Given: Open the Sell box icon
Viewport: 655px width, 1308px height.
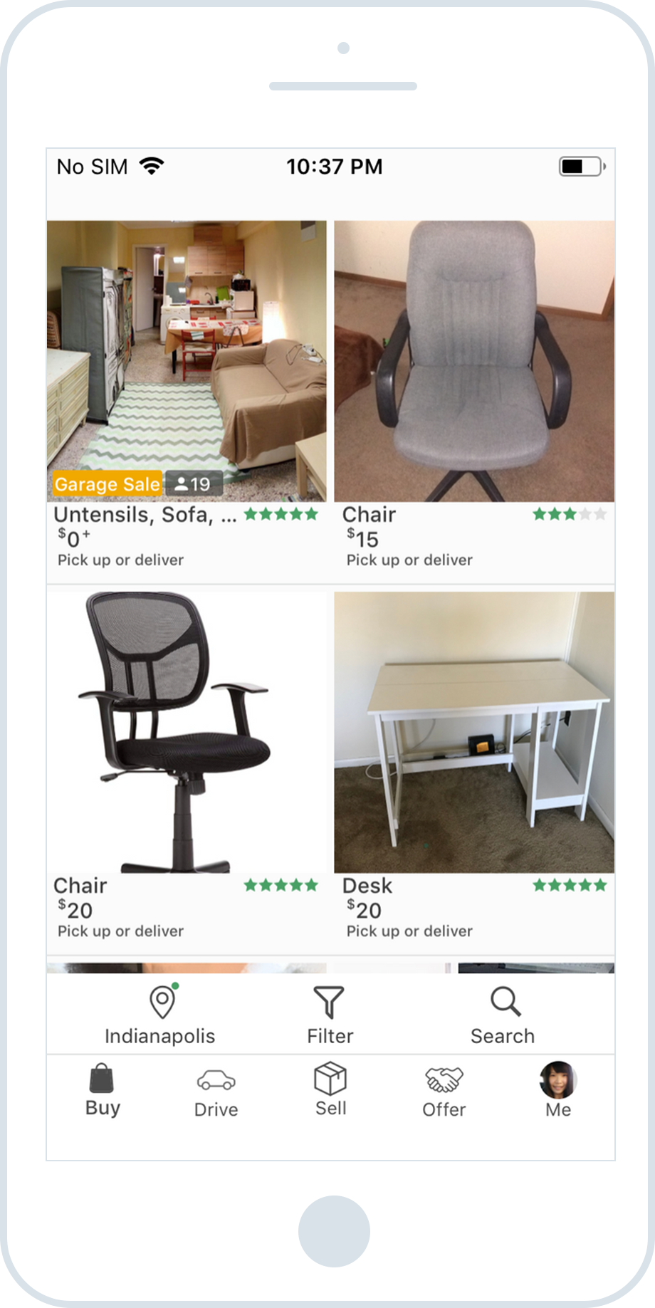Looking at the screenshot, I should pos(330,1078).
